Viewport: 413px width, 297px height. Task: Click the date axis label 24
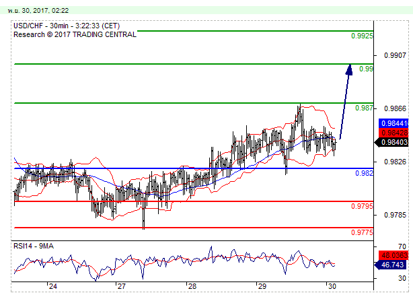(53, 286)
